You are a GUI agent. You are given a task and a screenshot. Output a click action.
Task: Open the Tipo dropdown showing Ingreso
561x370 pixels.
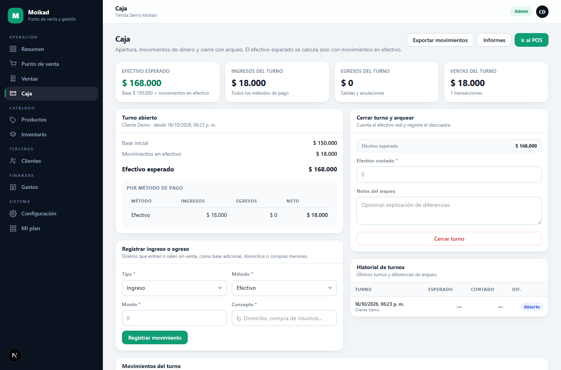click(175, 288)
